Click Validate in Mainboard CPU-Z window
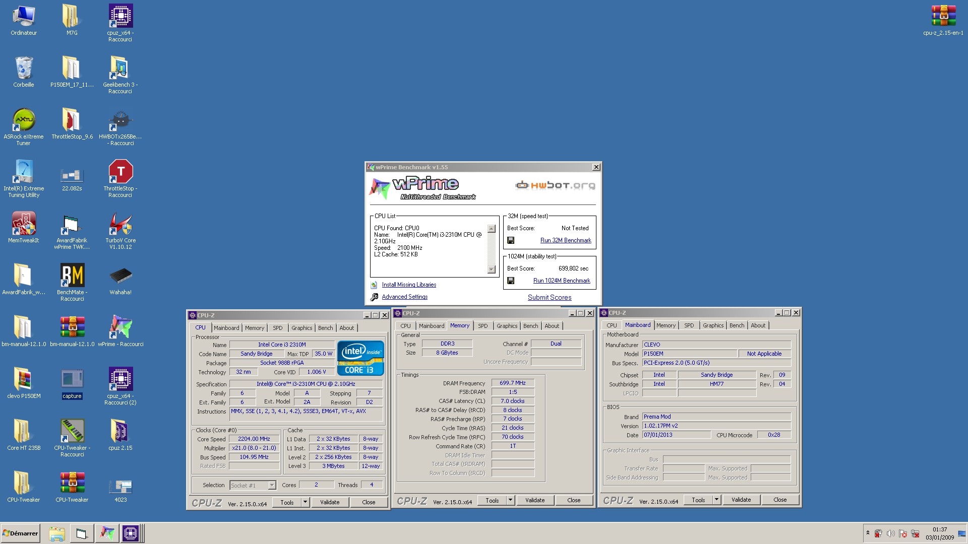The width and height of the screenshot is (968, 544). pos(741,500)
